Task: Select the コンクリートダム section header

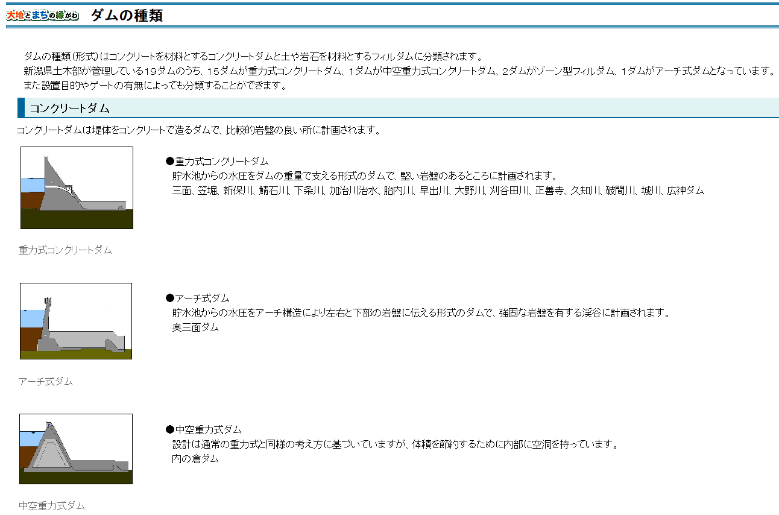Action: [x=70, y=109]
